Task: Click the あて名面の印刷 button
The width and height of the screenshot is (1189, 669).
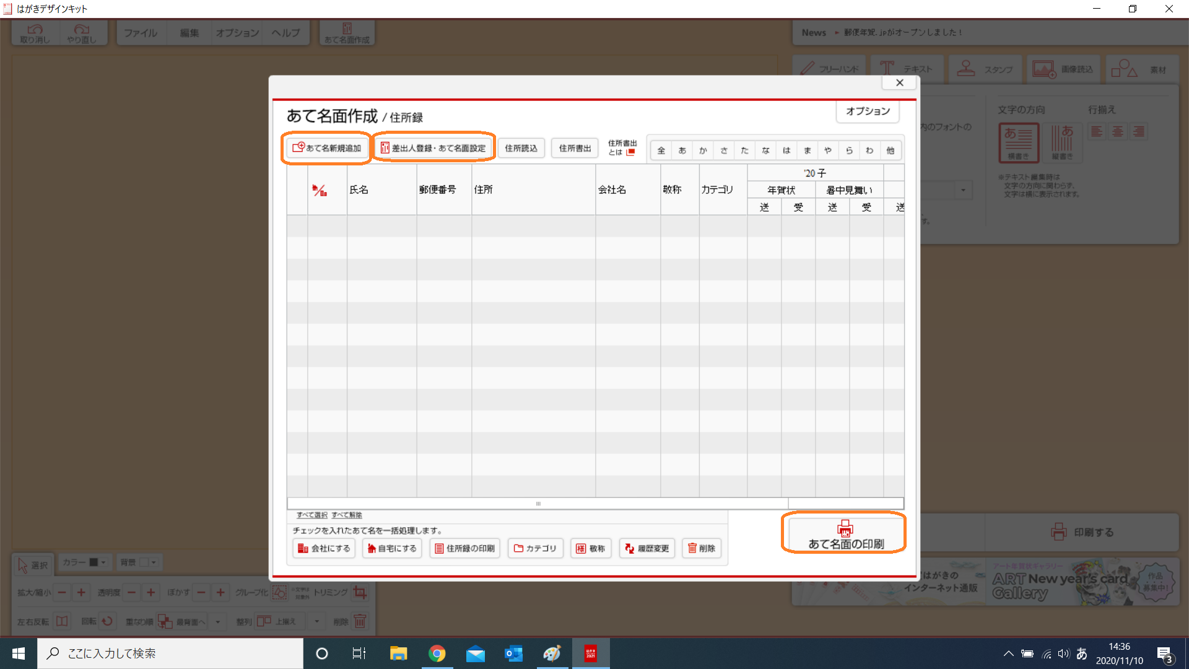Action: 845,535
